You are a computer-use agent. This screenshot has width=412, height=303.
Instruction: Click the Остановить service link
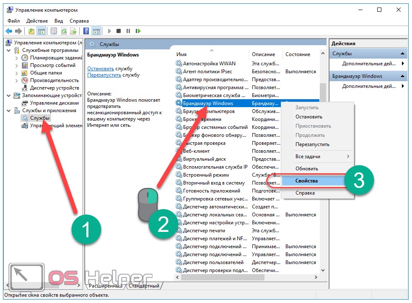pos(101,69)
